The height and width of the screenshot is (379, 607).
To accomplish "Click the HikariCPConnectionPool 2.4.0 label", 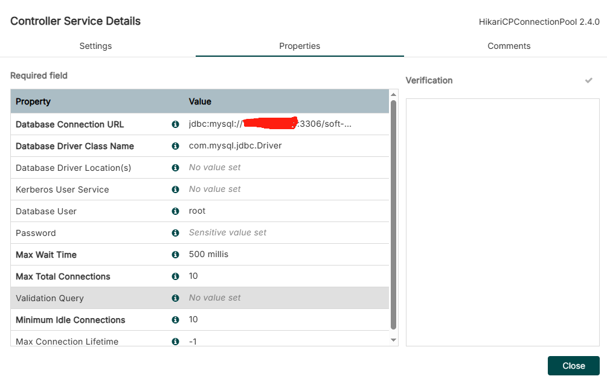I will coord(539,22).
